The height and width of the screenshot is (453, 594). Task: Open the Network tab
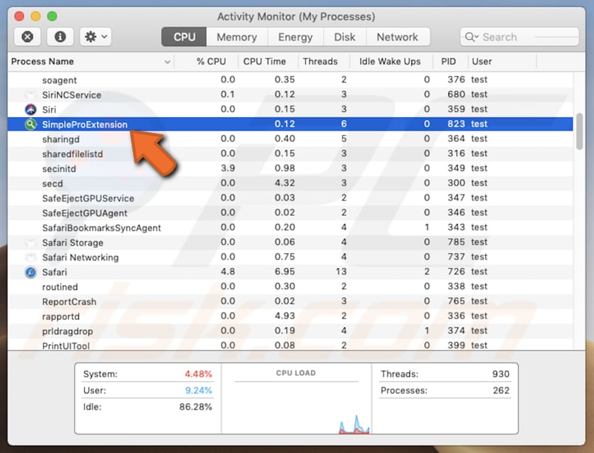pos(398,37)
